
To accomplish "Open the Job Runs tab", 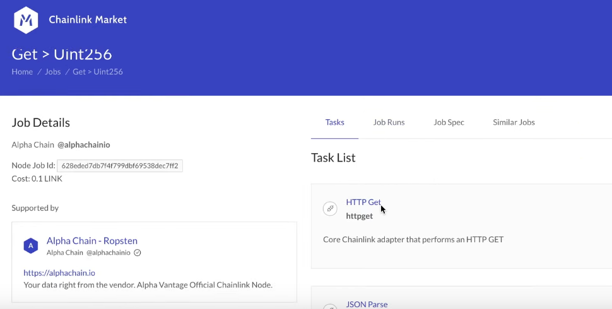I will coord(389,122).
